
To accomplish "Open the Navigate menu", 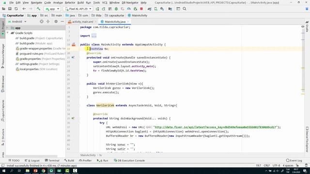I will (x=36, y=2).
